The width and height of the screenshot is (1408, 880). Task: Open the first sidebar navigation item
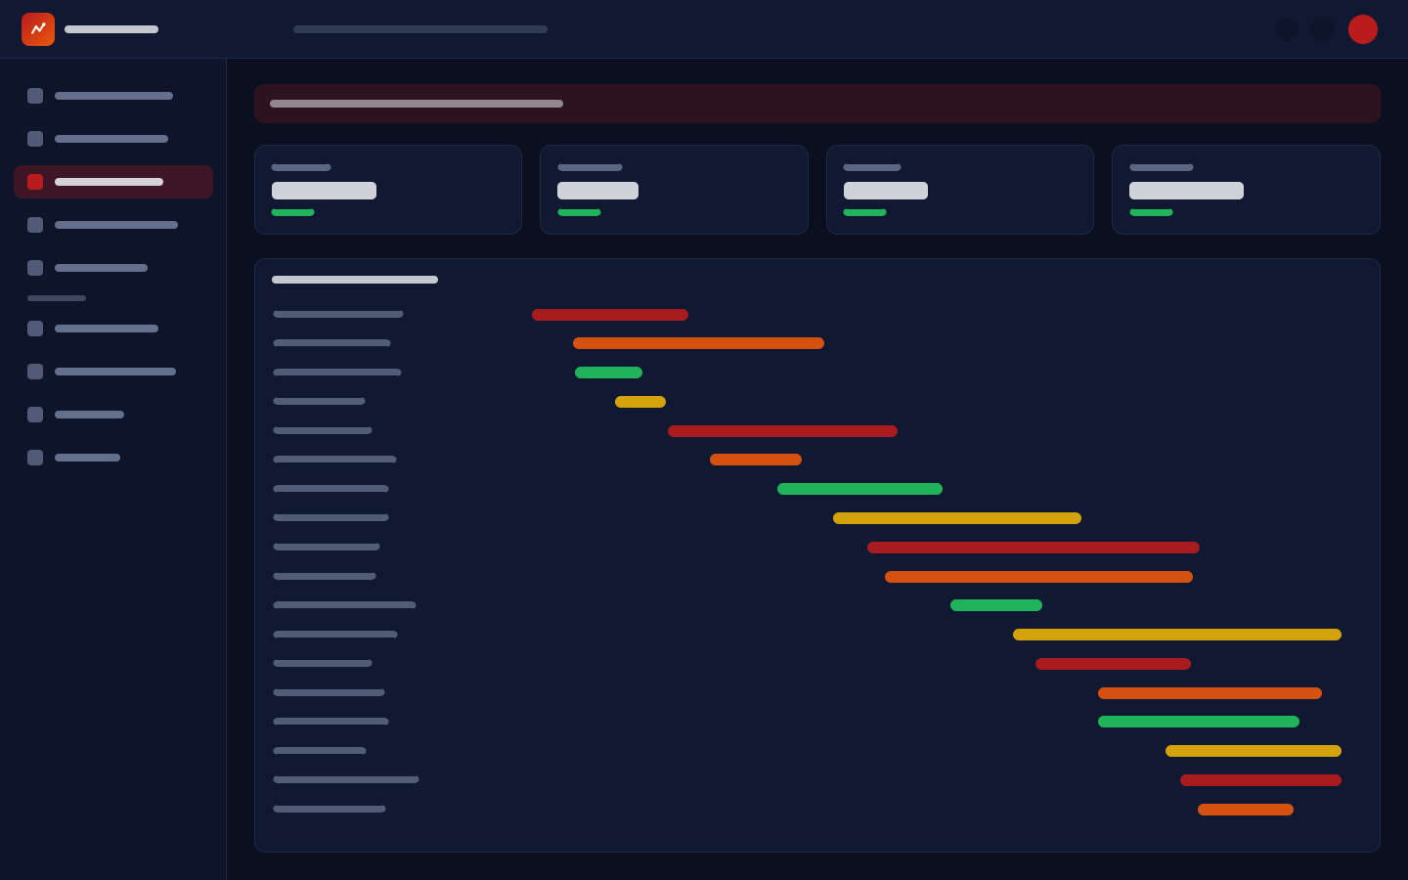click(113, 96)
